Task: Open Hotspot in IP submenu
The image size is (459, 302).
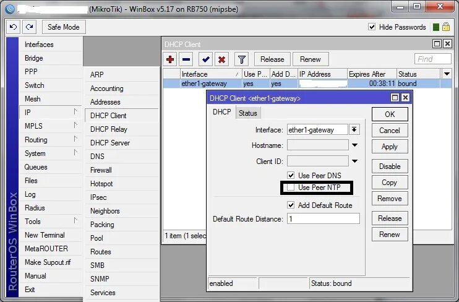Action: coord(121,184)
